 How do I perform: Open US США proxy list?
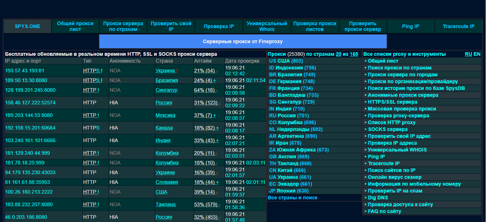286,61
